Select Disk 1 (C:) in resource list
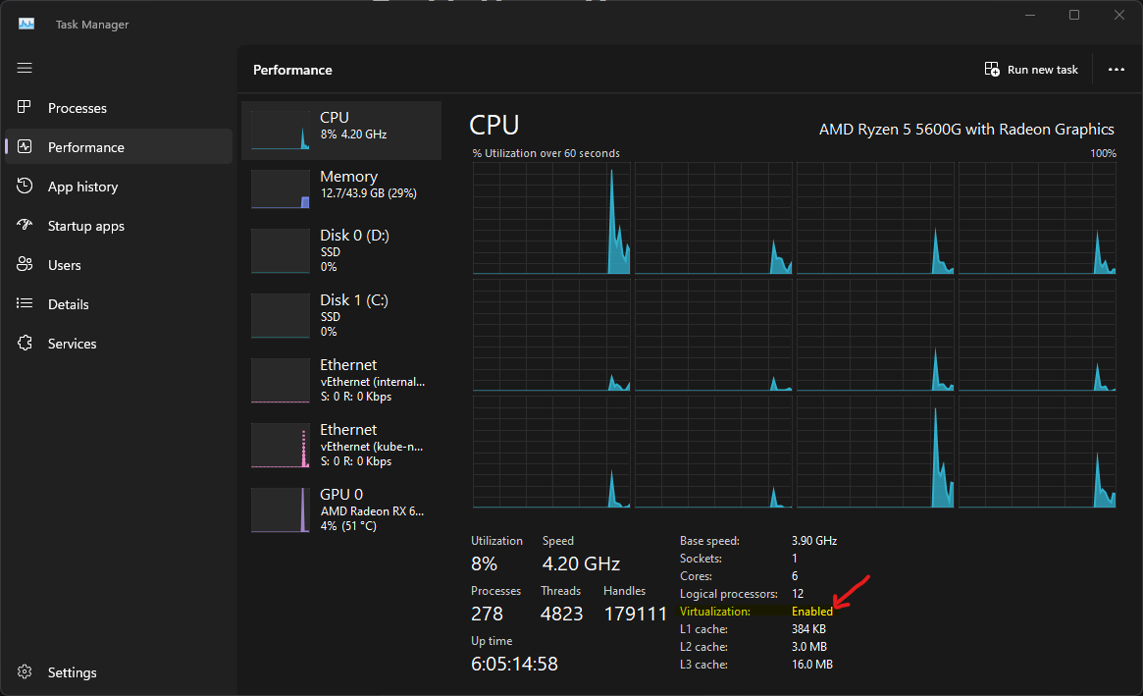 340,316
